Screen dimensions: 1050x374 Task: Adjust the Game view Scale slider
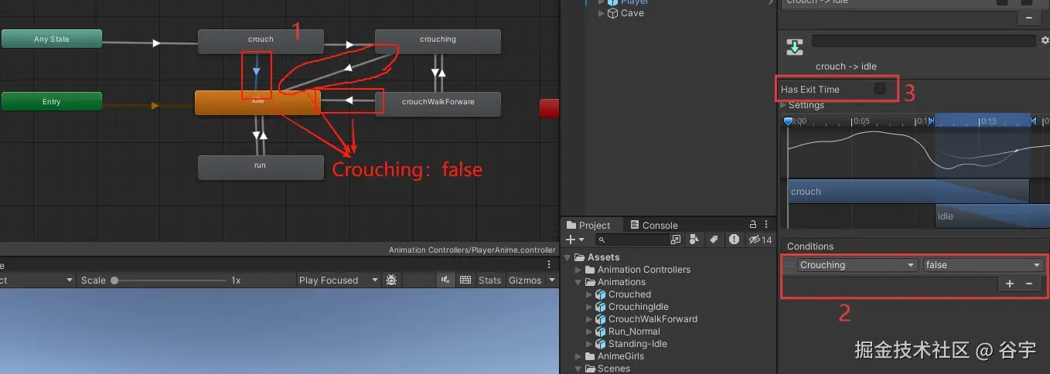[x=114, y=280]
